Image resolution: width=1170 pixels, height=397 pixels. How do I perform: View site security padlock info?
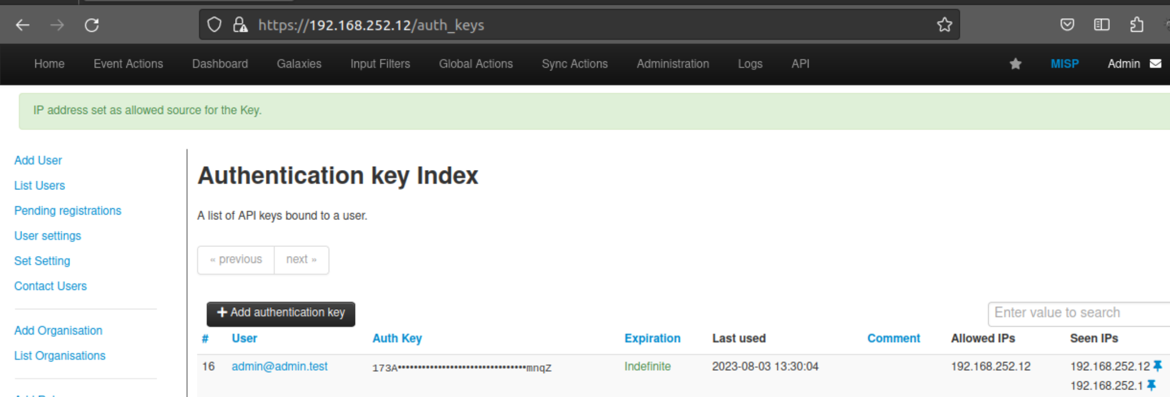coord(240,25)
